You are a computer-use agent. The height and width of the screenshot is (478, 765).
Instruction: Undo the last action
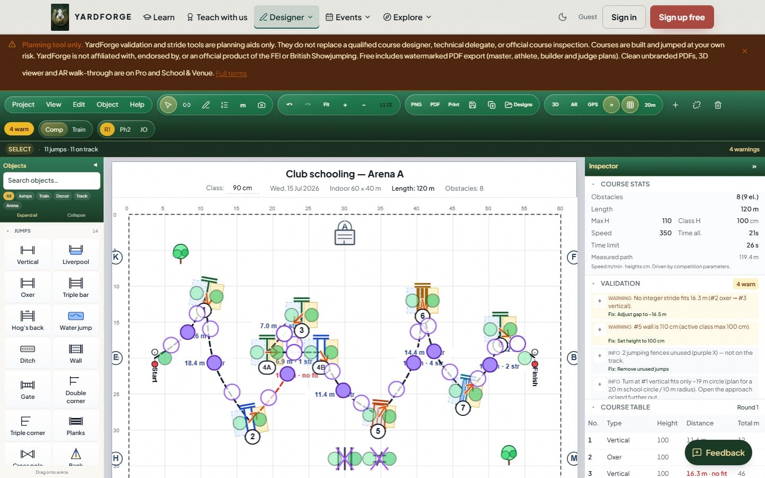click(290, 105)
